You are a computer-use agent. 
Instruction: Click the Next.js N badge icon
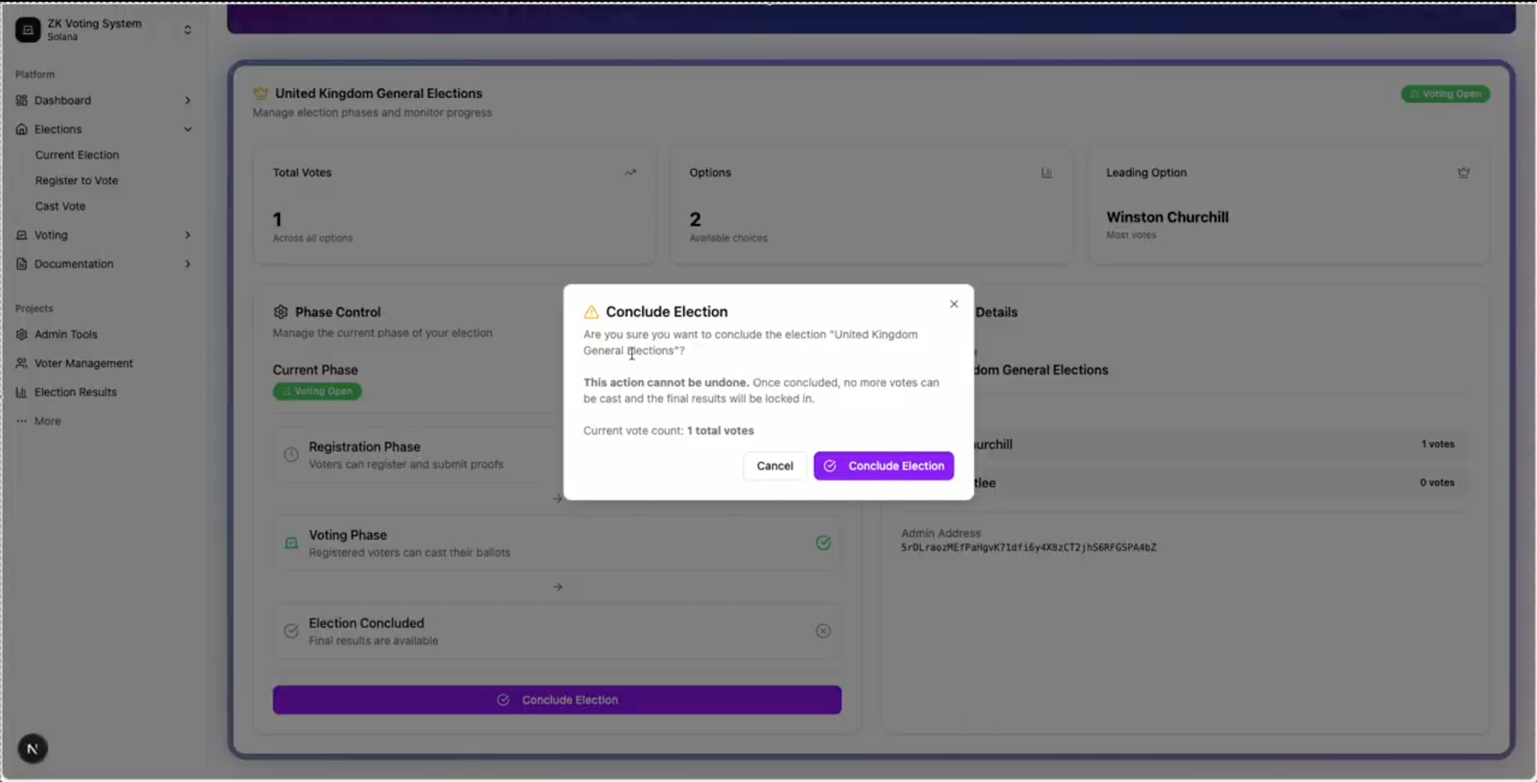[x=32, y=749]
